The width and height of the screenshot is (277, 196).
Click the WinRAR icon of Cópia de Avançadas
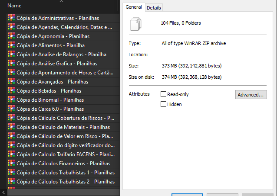pyautogui.click(x=11, y=81)
